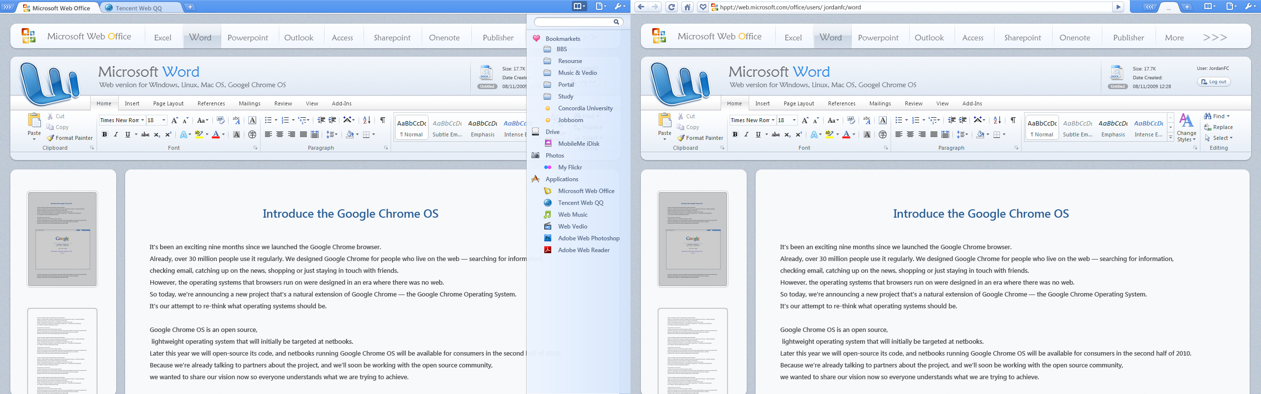Open bullets list dropdown arrow in right-hand window

[906, 120]
